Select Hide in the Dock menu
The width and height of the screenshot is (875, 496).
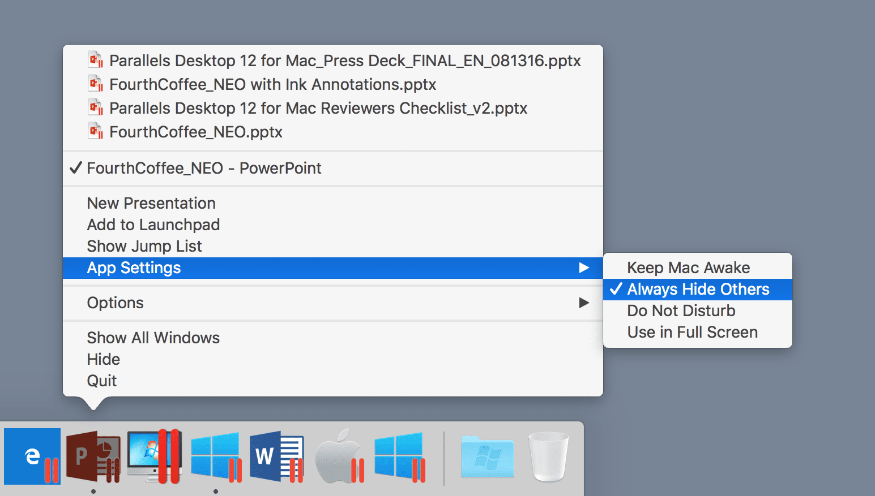tap(333, 359)
